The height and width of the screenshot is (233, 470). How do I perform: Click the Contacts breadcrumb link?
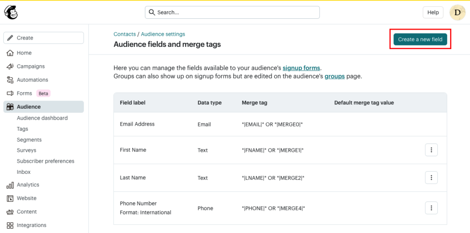click(124, 34)
